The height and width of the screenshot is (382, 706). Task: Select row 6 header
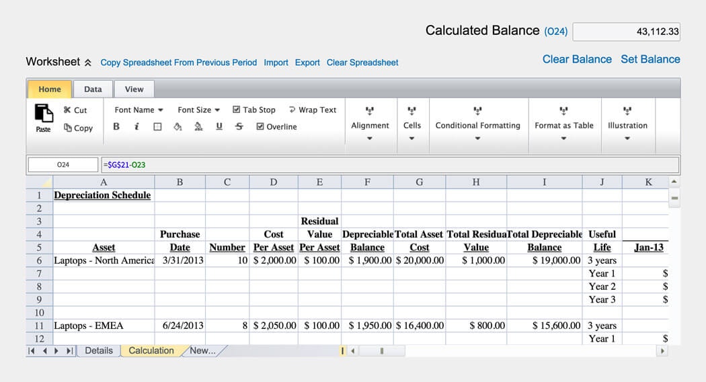click(x=40, y=260)
